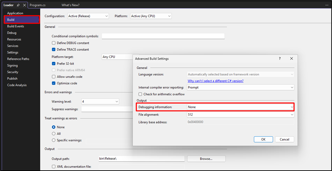
Task: Open the Reference Paths page
Action: [18, 59]
